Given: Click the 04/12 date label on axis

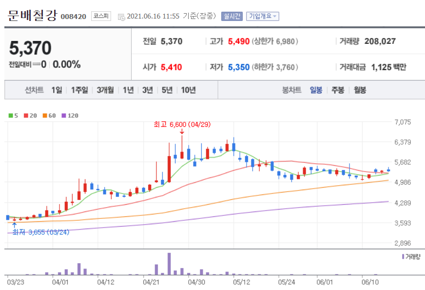Looking at the screenshot, I should (x=106, y=282).
